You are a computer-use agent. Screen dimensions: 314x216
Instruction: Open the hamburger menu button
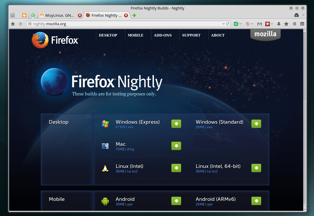click(302, 24)
